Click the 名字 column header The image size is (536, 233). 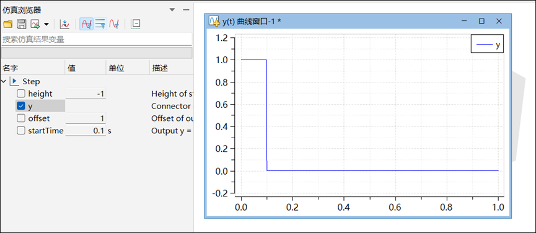pos(32,68)
